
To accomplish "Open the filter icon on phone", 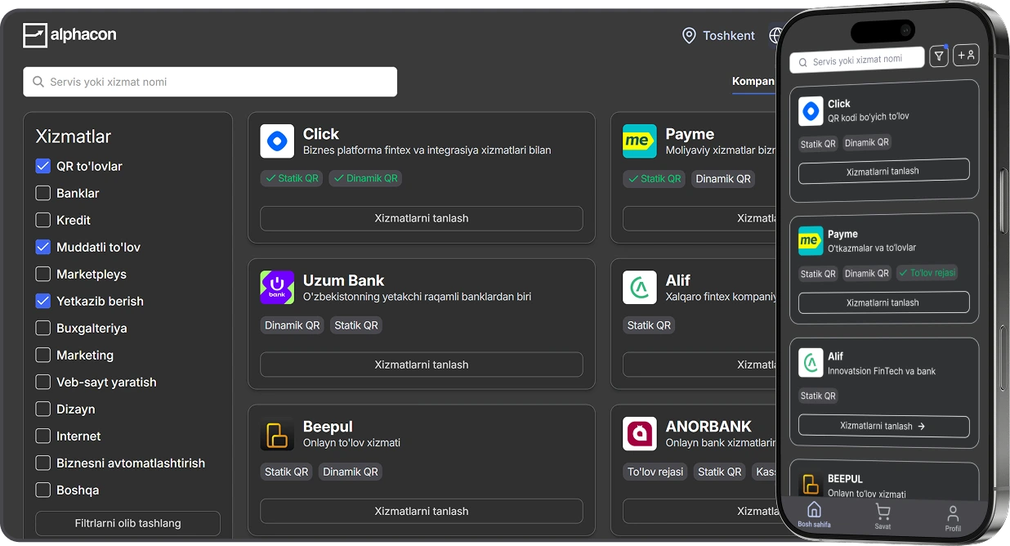I will pos(939,56).
